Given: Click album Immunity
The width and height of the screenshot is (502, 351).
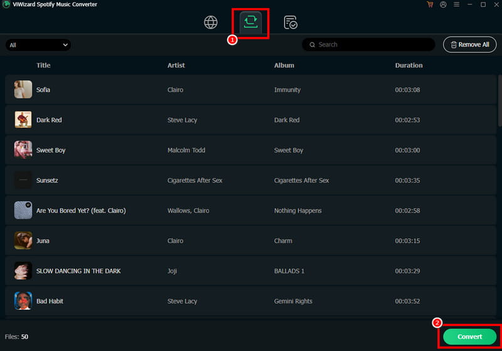Looking at the screenshot, I should [x=287, y=90].
